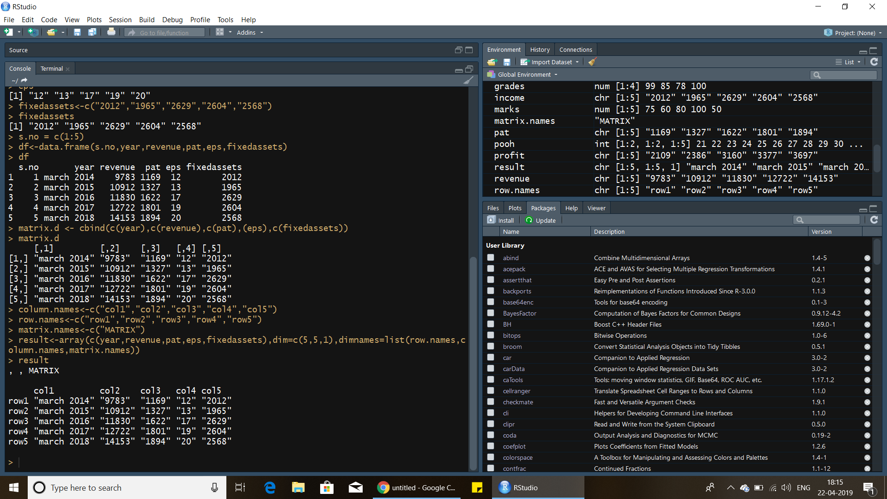887x499 pixels.
Task: Click workspace panes layout icon
Action: point(220,32)
